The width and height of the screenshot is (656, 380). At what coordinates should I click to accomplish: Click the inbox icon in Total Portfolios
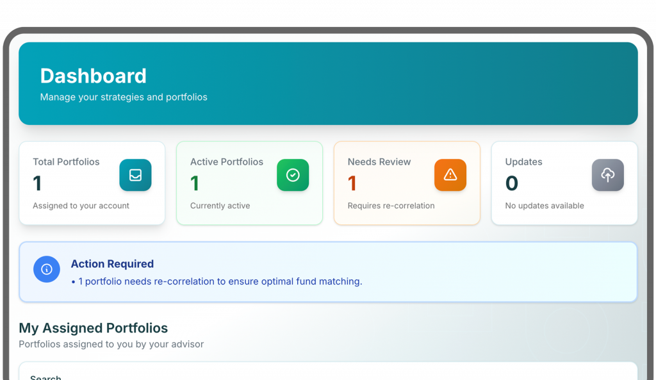(135, 175)
